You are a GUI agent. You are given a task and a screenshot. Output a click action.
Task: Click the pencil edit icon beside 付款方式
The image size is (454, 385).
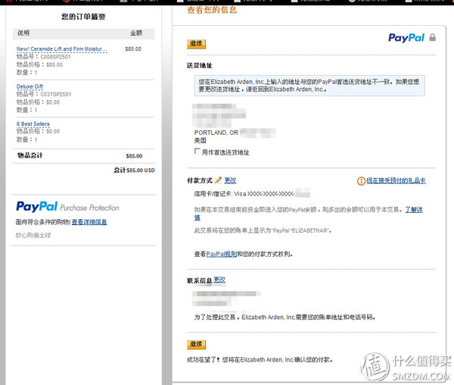point(219,180)
